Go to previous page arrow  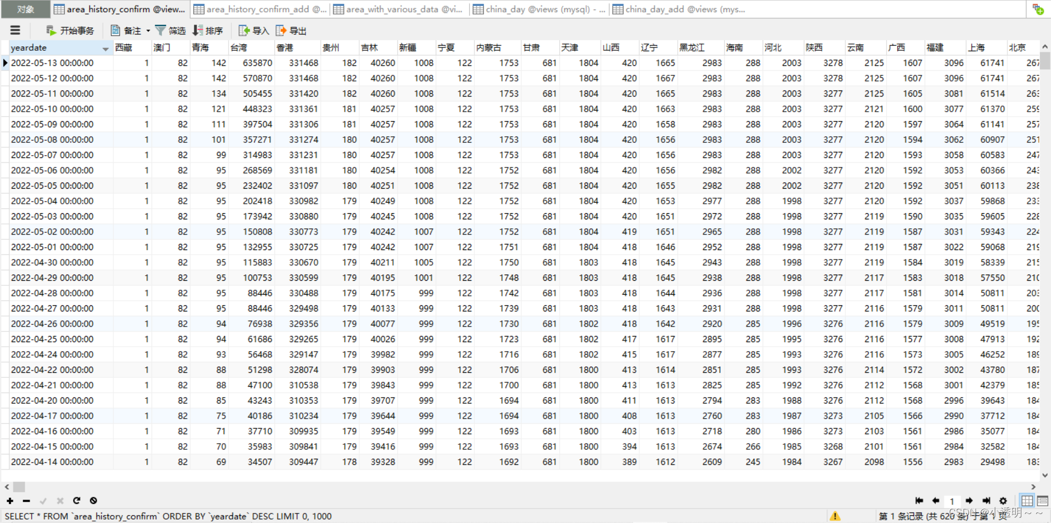click(x=935, y=501)
